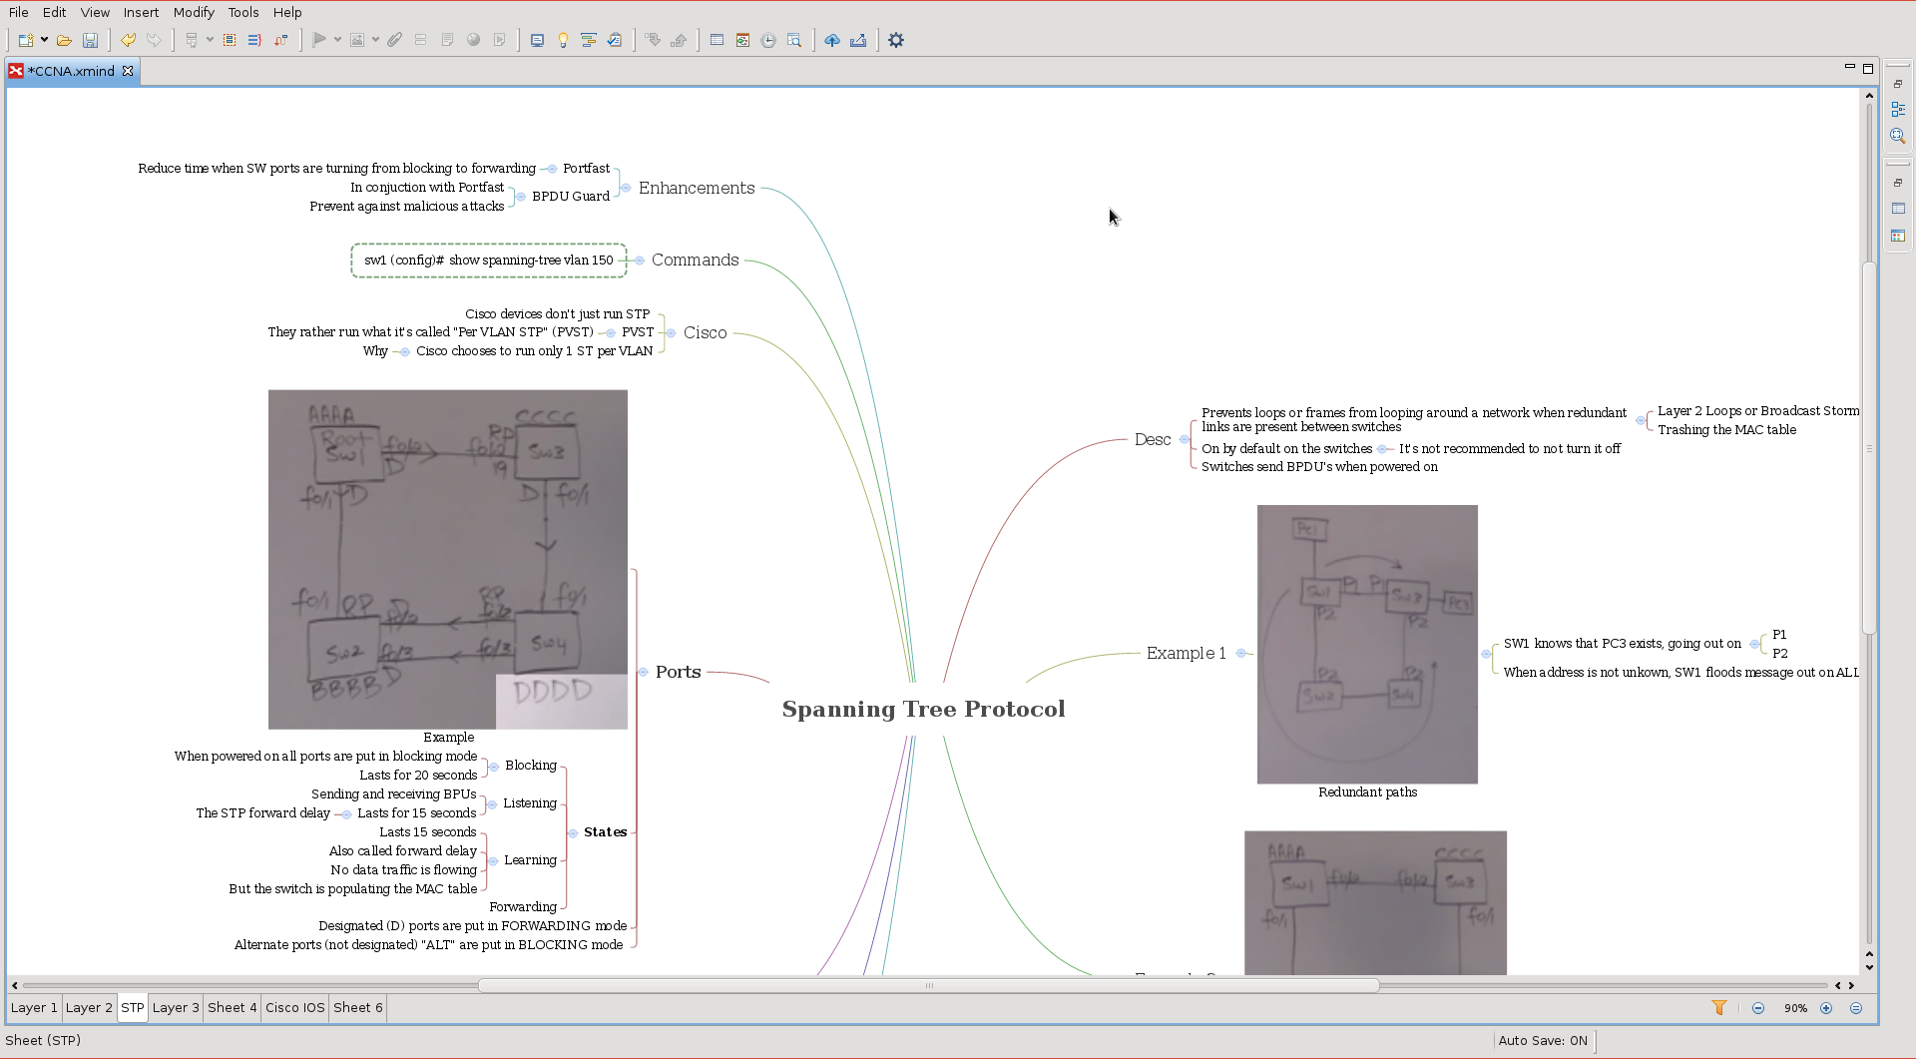
Task: Click the horizontal scrollbar thumb
Action: pos(928,986)
